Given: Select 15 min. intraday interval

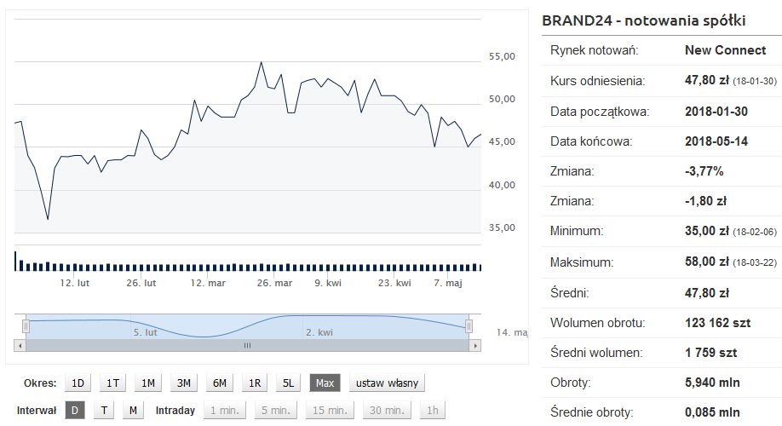Looking at the screenshot, I should coord(329,410).
